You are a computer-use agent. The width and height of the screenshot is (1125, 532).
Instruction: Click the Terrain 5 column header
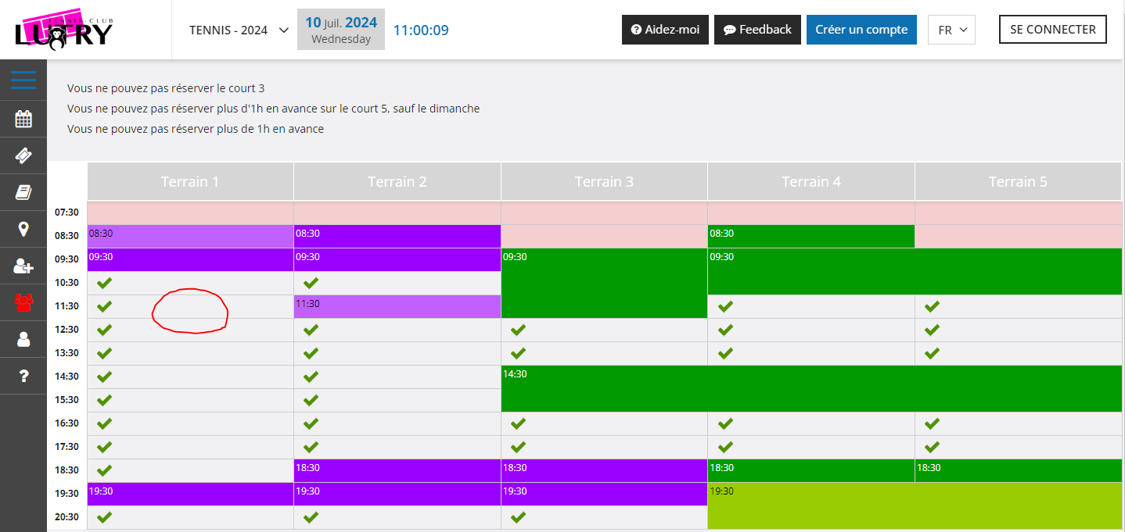1018,182
